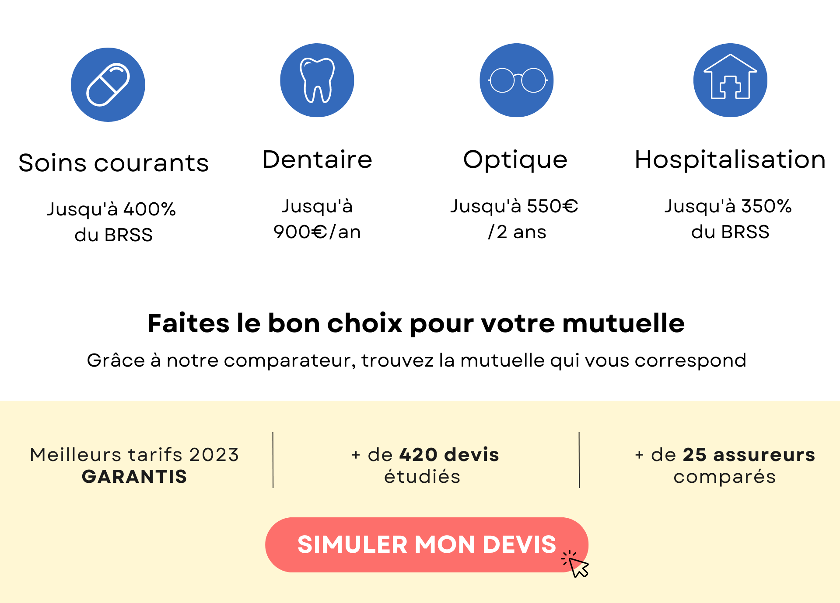The width and height of the screenshot is (840, 603).
Task: Click the comparateur subtitle sentence
Action: click(416, 361)
